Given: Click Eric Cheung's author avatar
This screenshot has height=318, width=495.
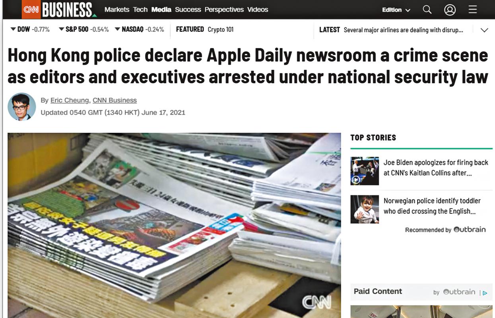Looking at the screenshot, I should pyautogui.click(x=22, y=107).
